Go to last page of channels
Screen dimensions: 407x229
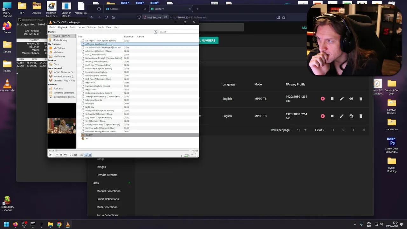point(363,130)
